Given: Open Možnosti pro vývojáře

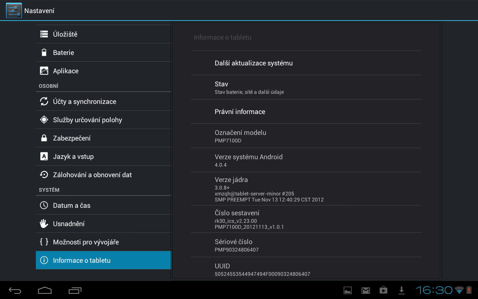Looking at the screenshot, I should (x=103, y=242).
